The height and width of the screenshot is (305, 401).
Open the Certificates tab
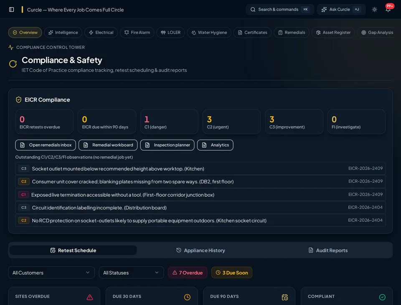[252, 33]
